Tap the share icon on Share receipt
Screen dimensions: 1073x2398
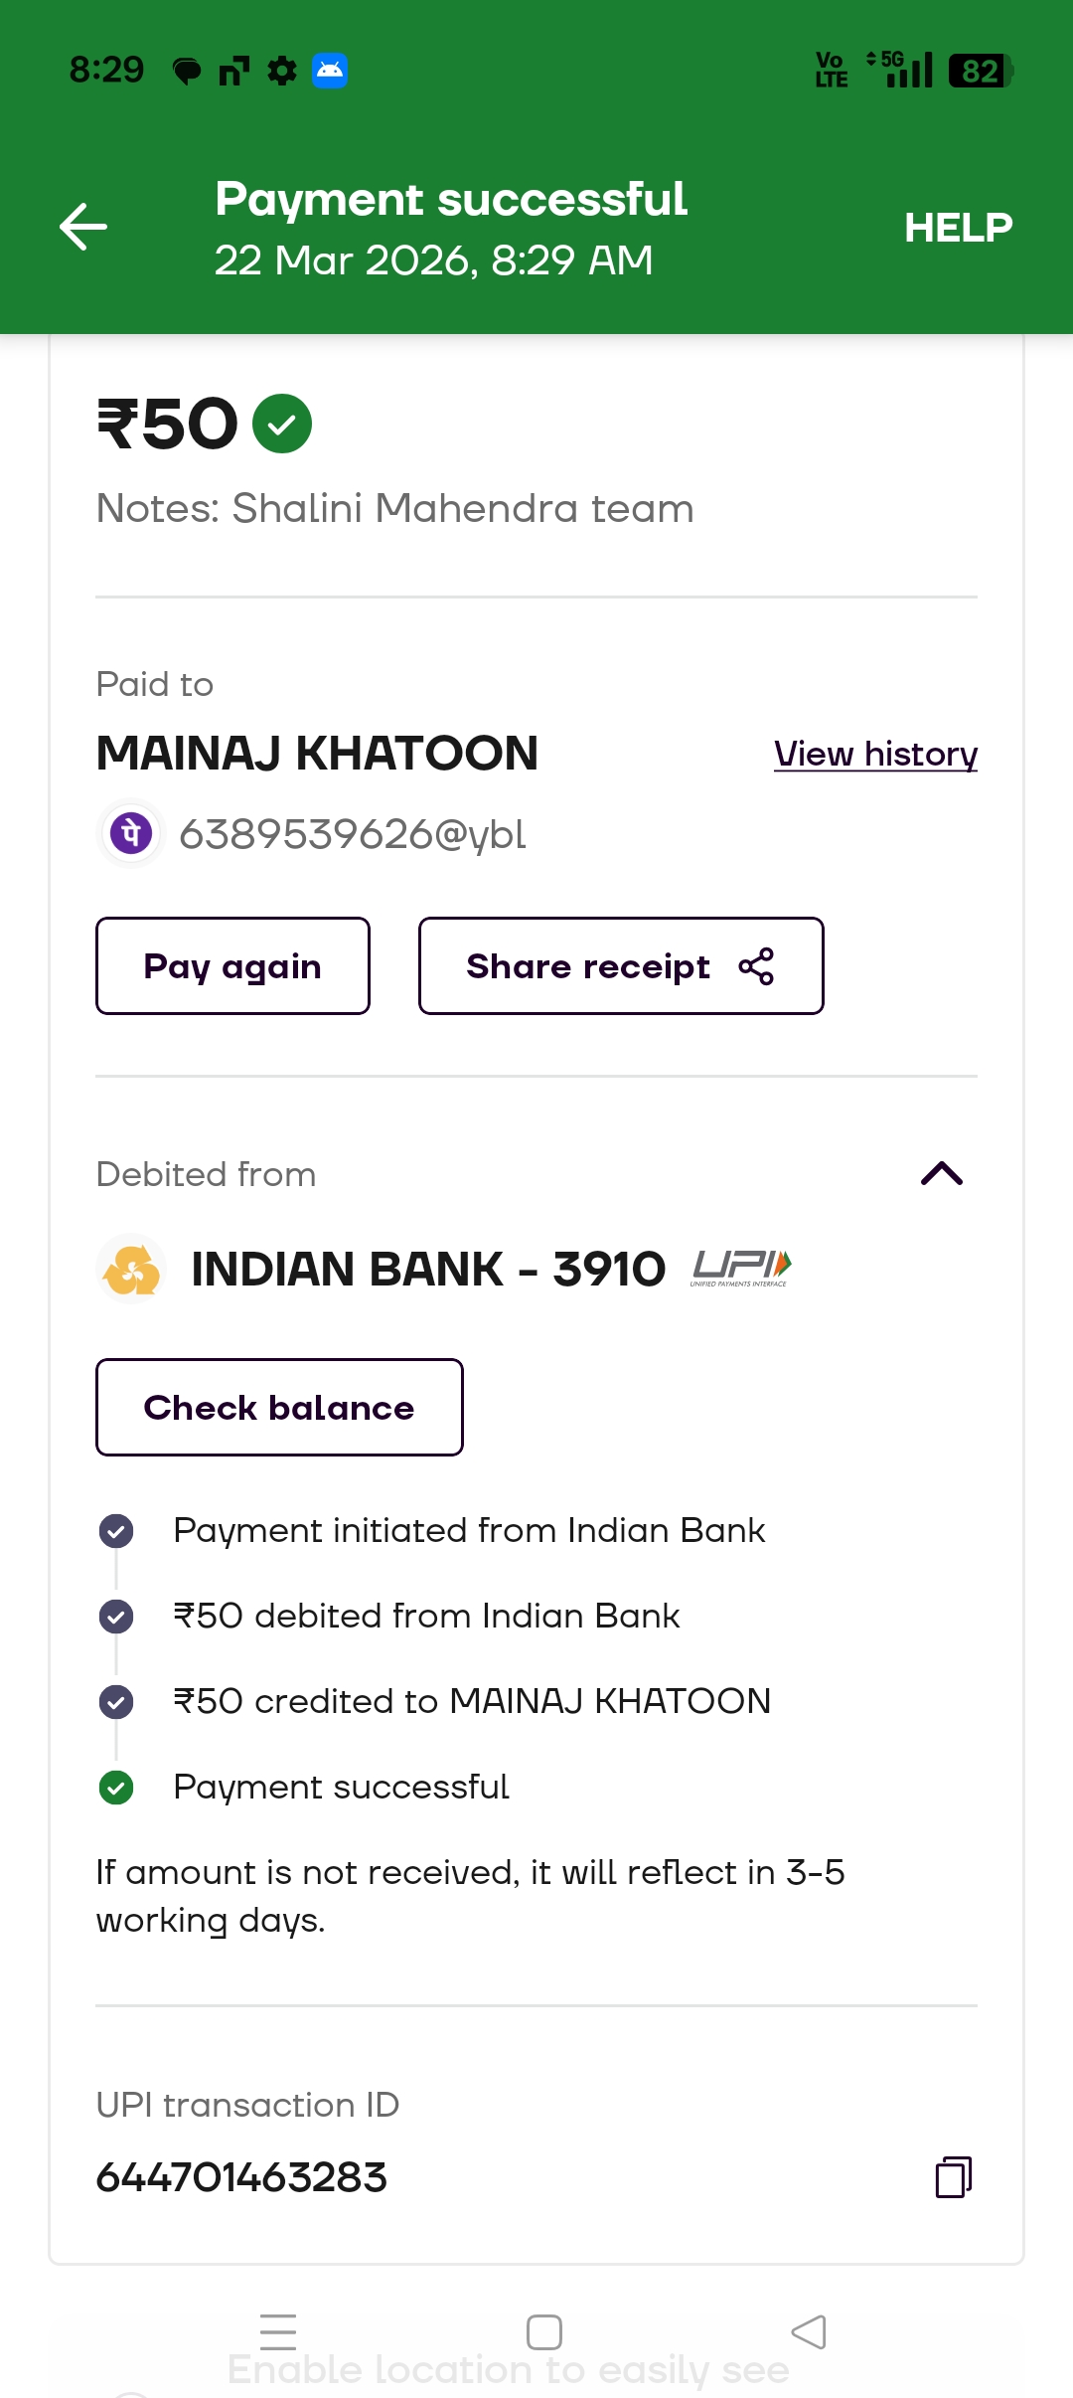(756, 966)
